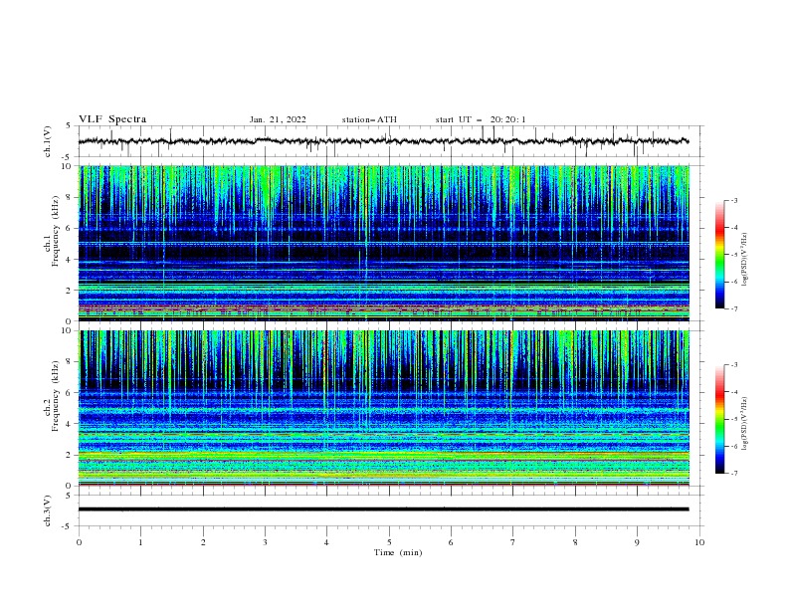This screenshot has height=609, width=788.
Task: Click the "-3" label on ch.2 color scale
Action: click(x=733, y=365)
